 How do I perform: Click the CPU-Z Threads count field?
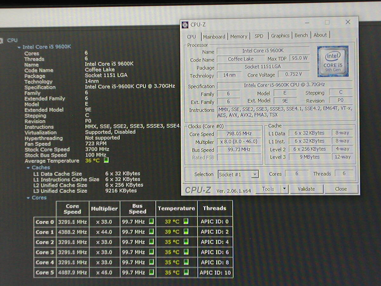344,173
